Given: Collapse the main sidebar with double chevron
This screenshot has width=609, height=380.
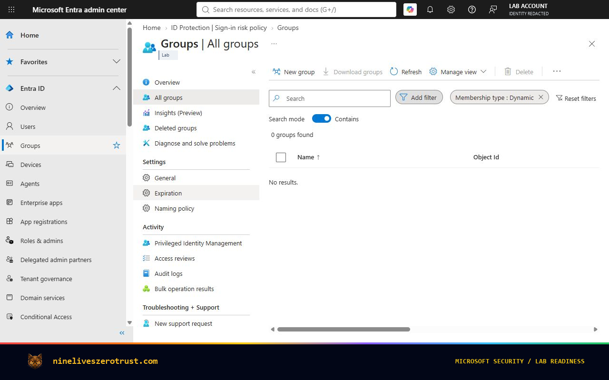Looking at the screenshot, I should pyautogui.click(x=122, y=333).
